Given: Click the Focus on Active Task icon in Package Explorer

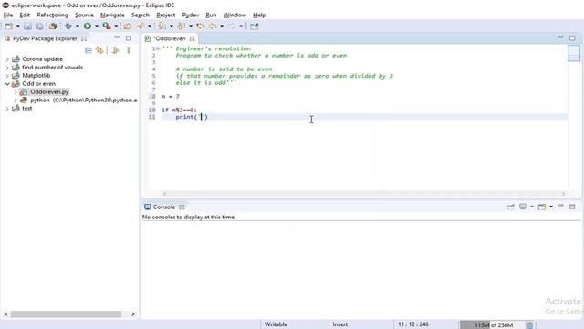Looking at the screenshot, I should coord(116,50).
